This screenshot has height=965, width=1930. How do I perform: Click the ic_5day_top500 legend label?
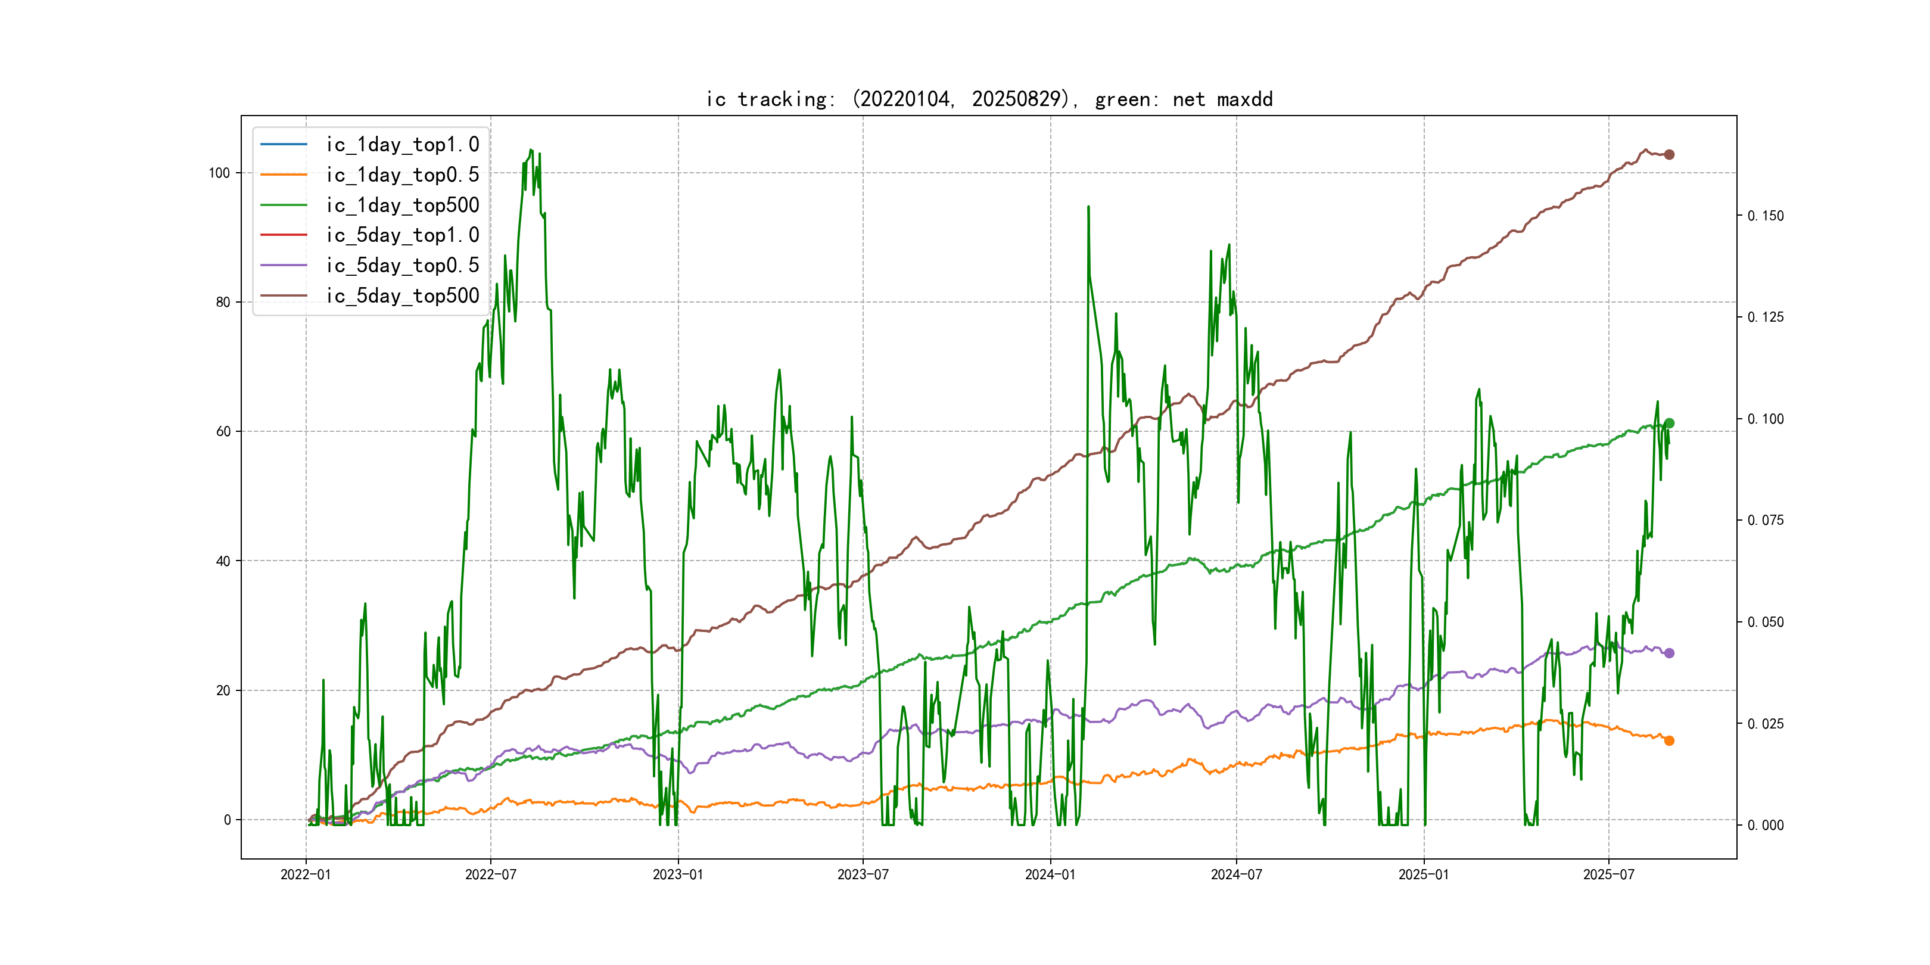[x=402, y=296]
